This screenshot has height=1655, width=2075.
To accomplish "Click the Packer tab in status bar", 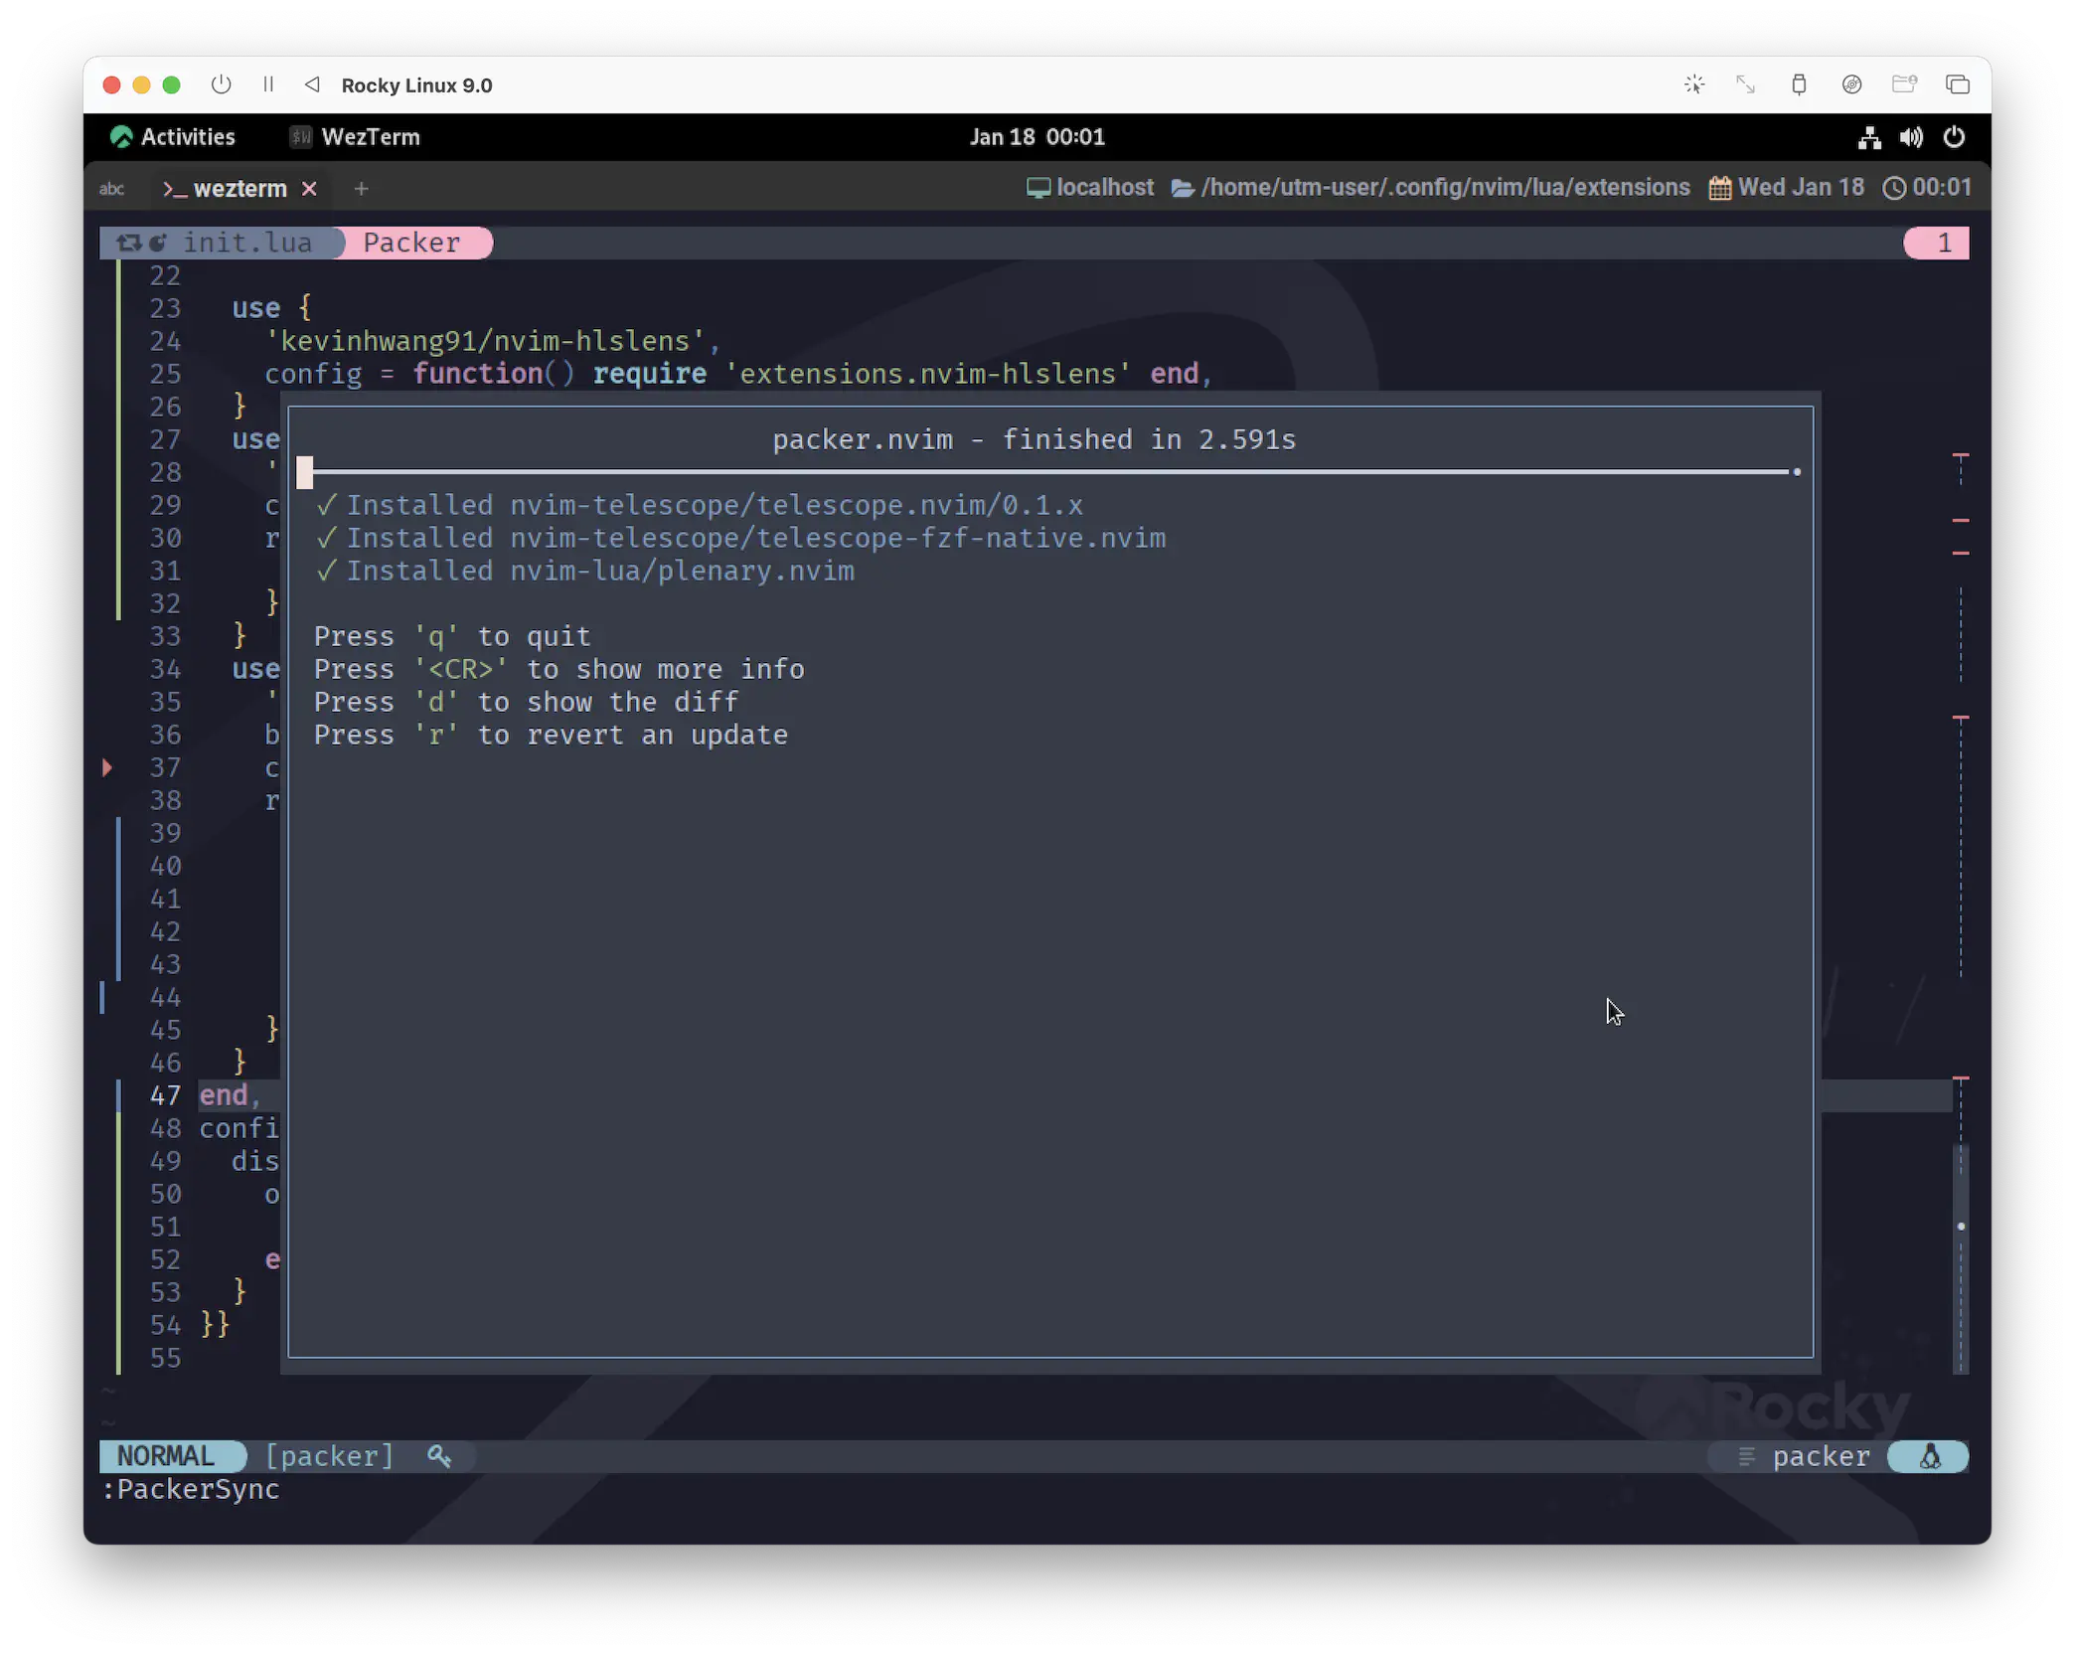I will [412, 242].
